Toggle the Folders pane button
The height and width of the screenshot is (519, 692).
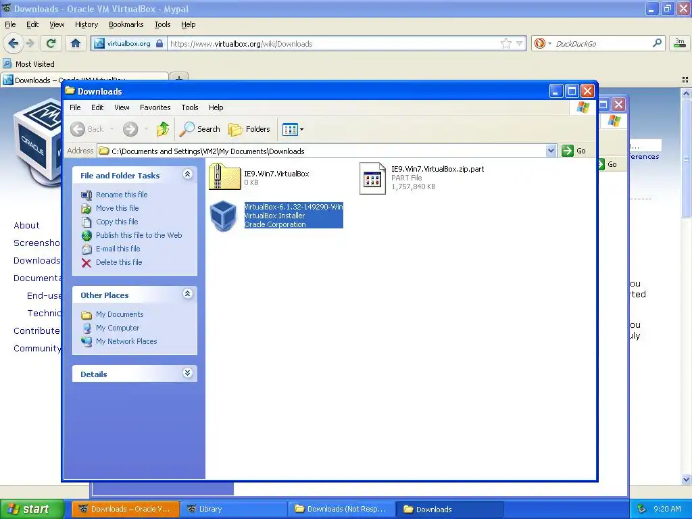tap(249, 129)
